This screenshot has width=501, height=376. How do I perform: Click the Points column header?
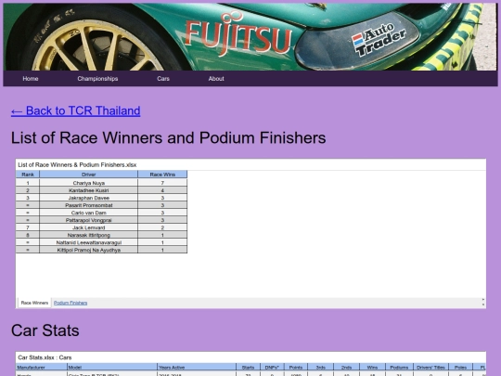[x=296, y=368]
